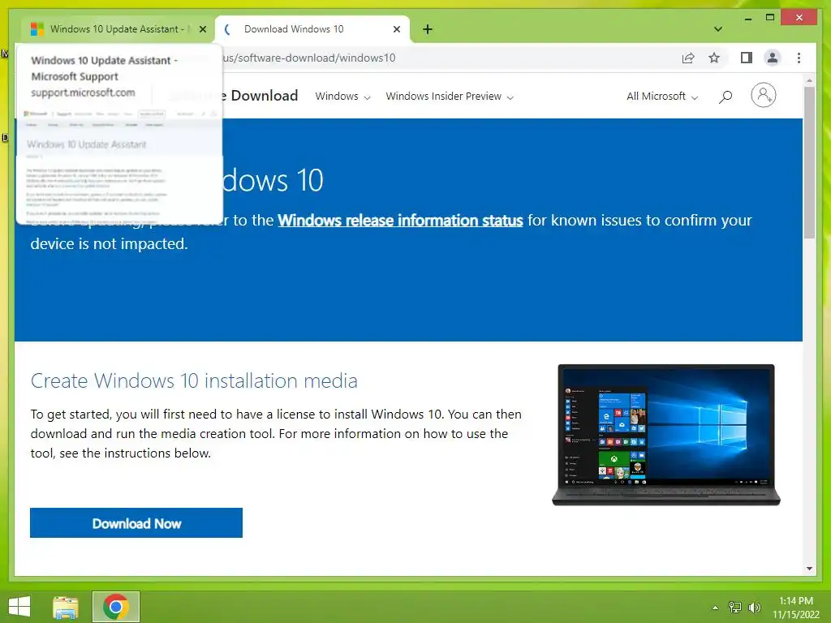Screen dimensions: 831x623
Task: Click the Microsoft account sign-in icon
Action: [763, 96]
